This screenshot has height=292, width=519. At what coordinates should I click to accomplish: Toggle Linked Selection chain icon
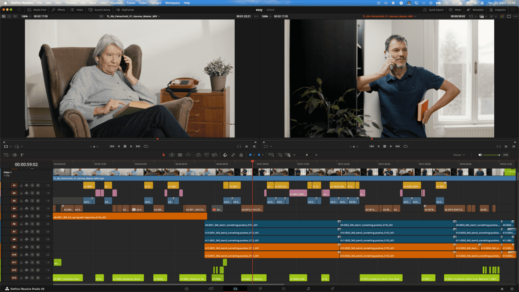[233, 155]
